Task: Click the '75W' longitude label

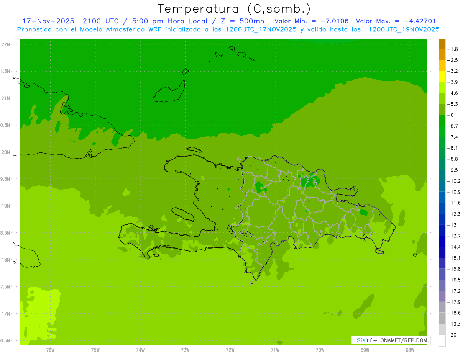Action: [x=95, y=350]
